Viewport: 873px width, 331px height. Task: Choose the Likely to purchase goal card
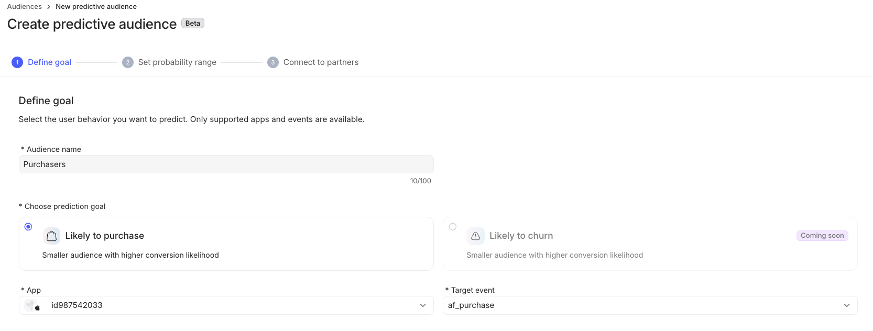point(226,244)
